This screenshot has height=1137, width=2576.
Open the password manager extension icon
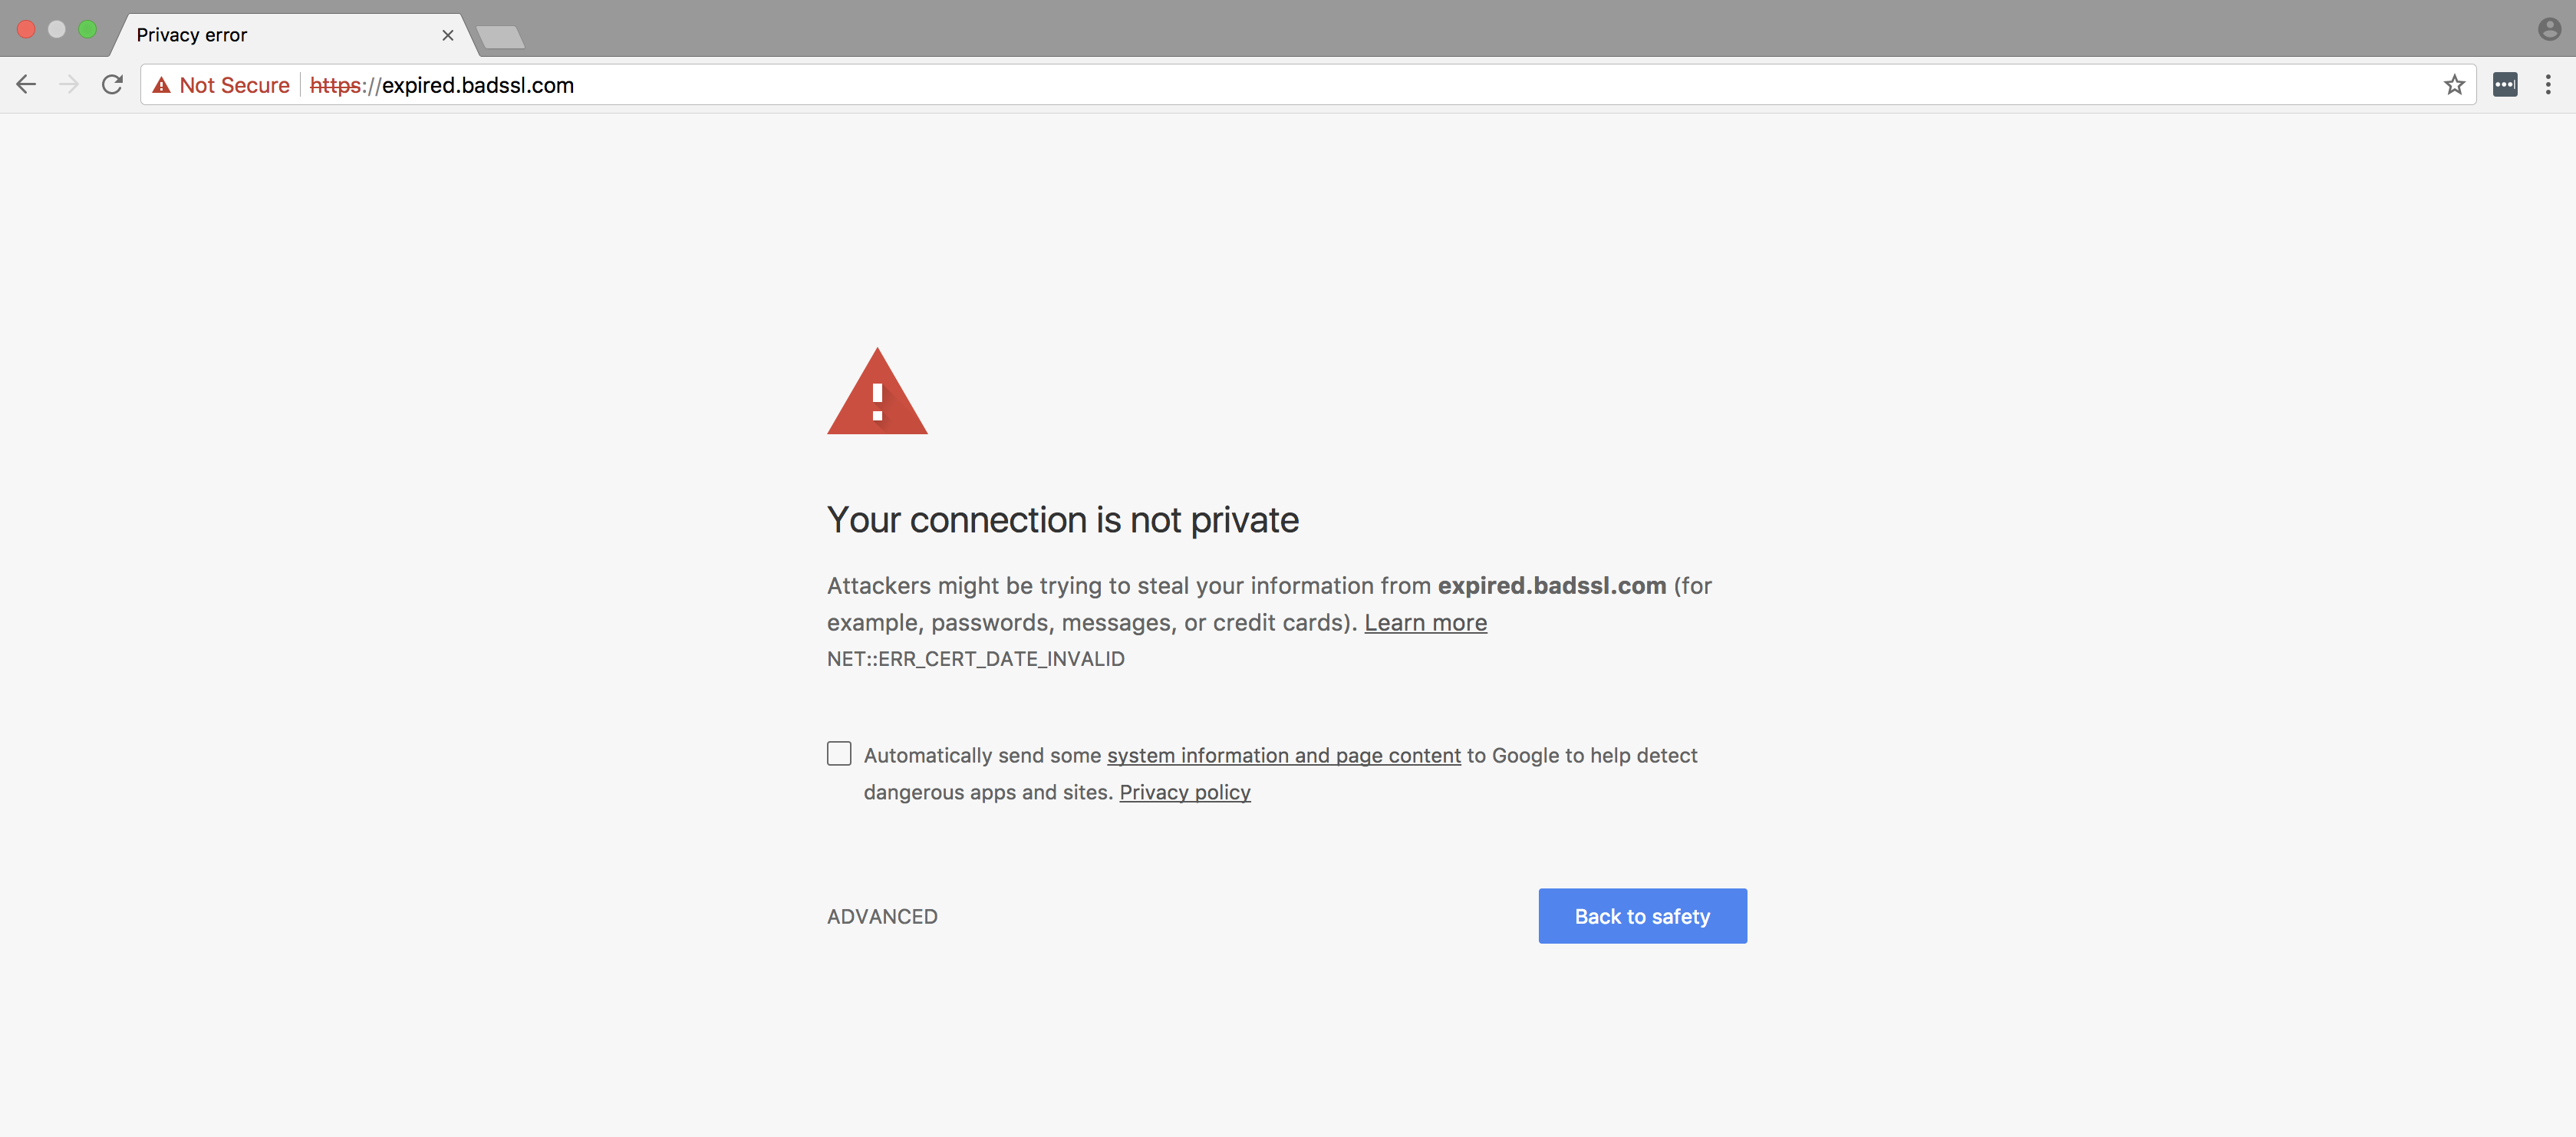pyautogui.click(x=2505, y=85)
